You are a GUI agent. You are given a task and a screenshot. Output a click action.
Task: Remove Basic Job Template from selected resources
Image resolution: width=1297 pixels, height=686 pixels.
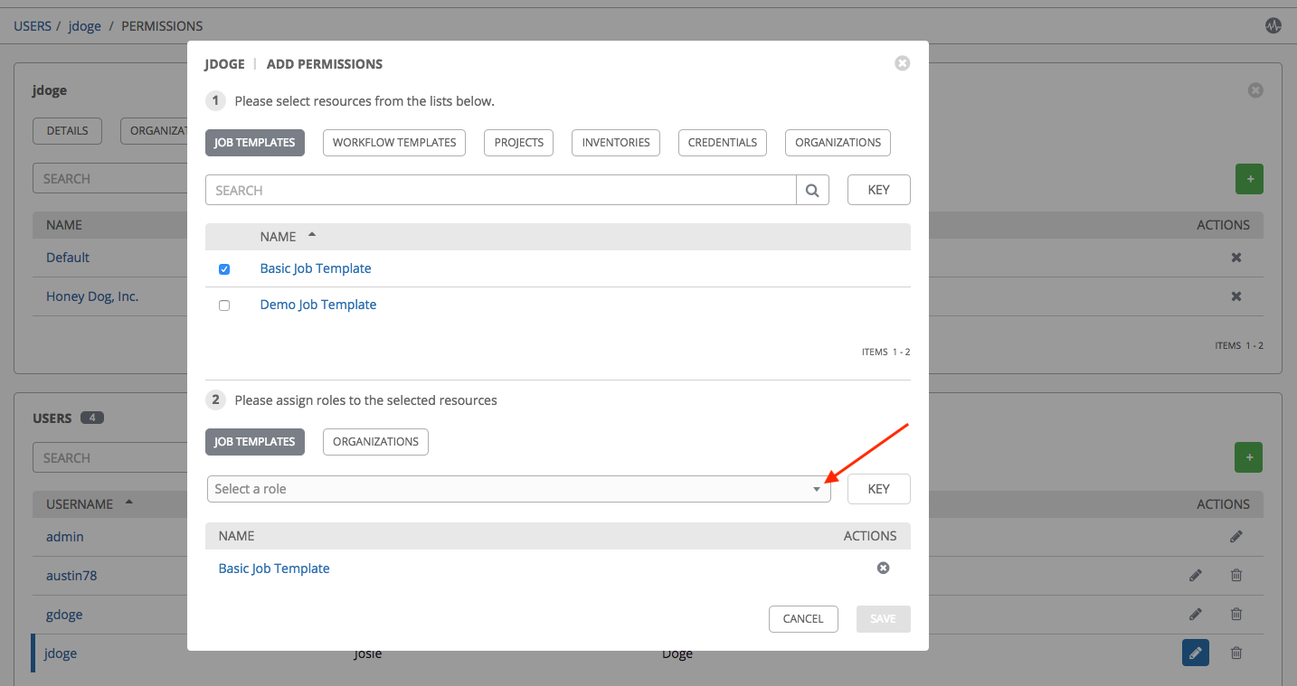(x=884, y=568)
